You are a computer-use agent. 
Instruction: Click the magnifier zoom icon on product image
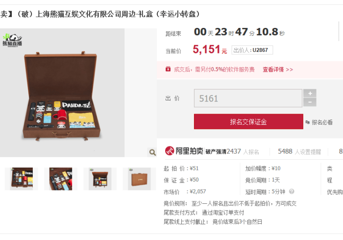[x=152, y=152]
